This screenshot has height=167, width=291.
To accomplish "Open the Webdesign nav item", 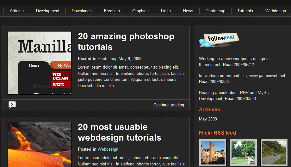I will (x=276, y=11).
